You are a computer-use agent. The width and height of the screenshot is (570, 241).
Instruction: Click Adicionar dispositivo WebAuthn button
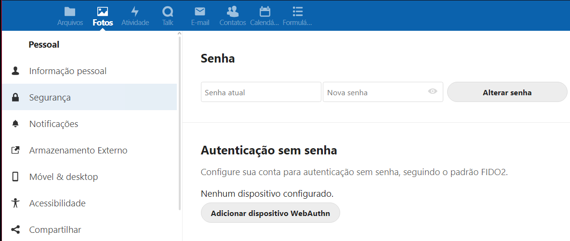coord(270,213)
